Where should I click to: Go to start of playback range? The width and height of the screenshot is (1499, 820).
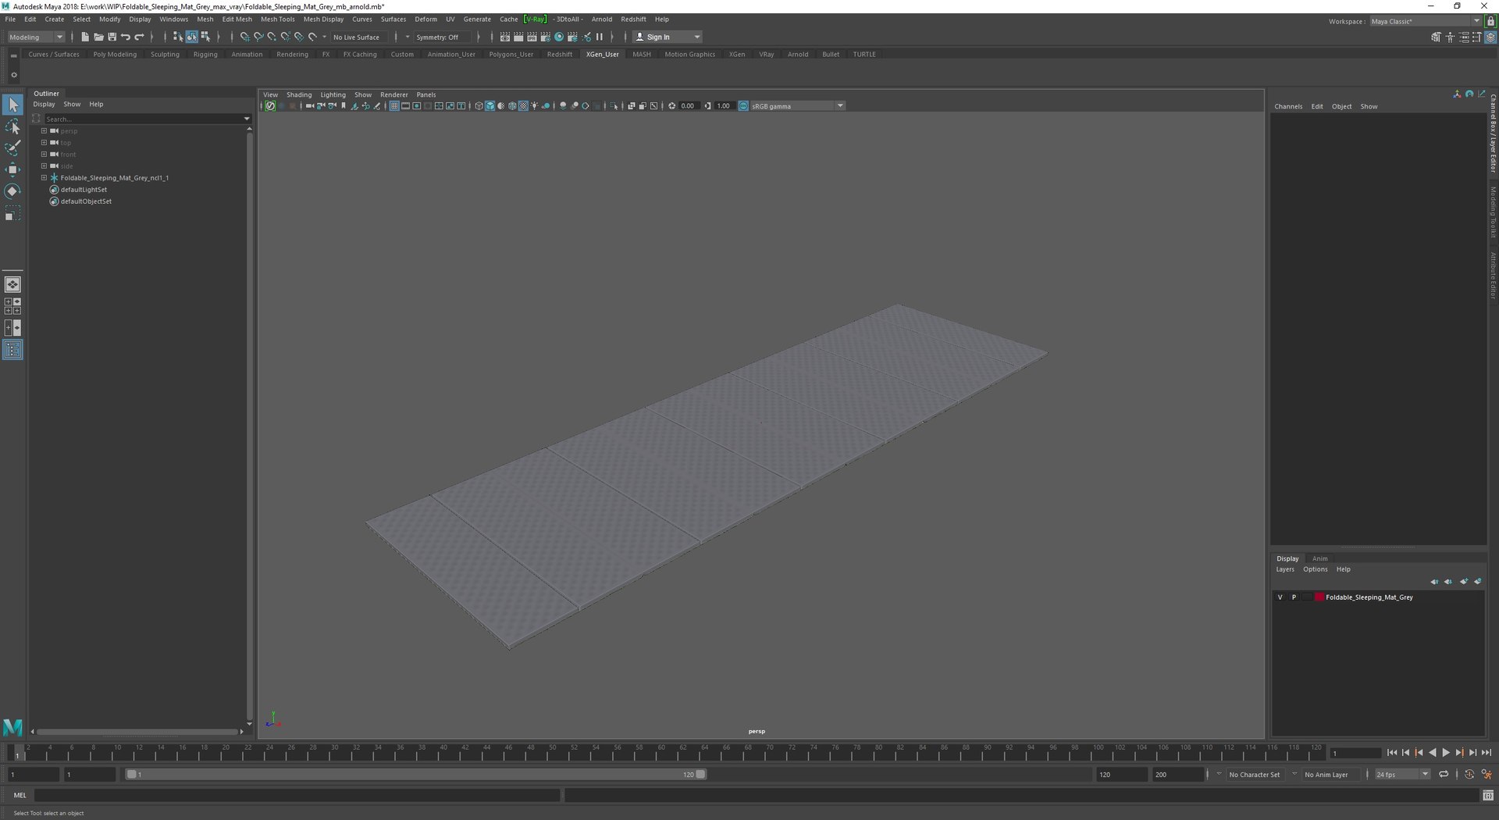point(1392,753)
